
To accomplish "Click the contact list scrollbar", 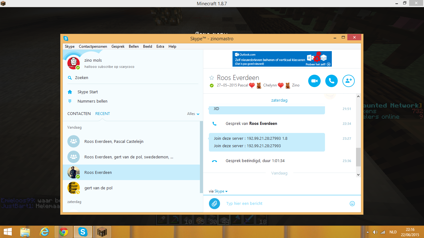I will [201, 157].
